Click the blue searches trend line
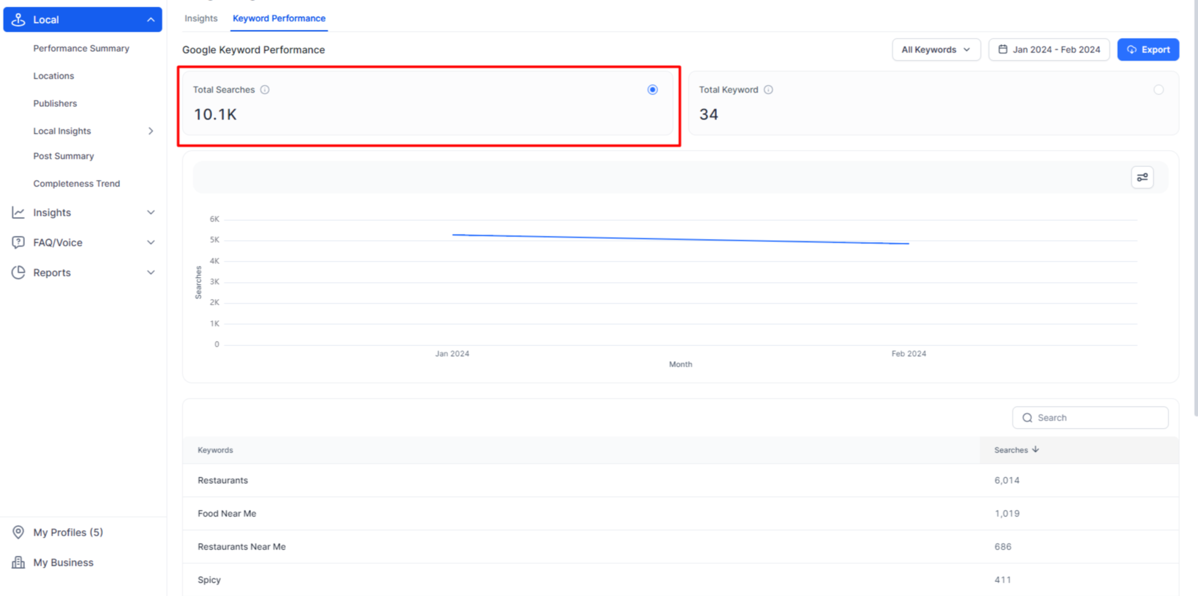 [681, 239]
